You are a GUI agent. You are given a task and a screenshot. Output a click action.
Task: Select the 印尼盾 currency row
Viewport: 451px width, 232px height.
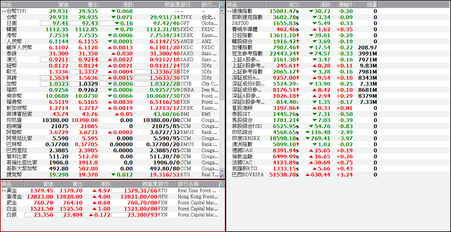click(x=110, y=120)
